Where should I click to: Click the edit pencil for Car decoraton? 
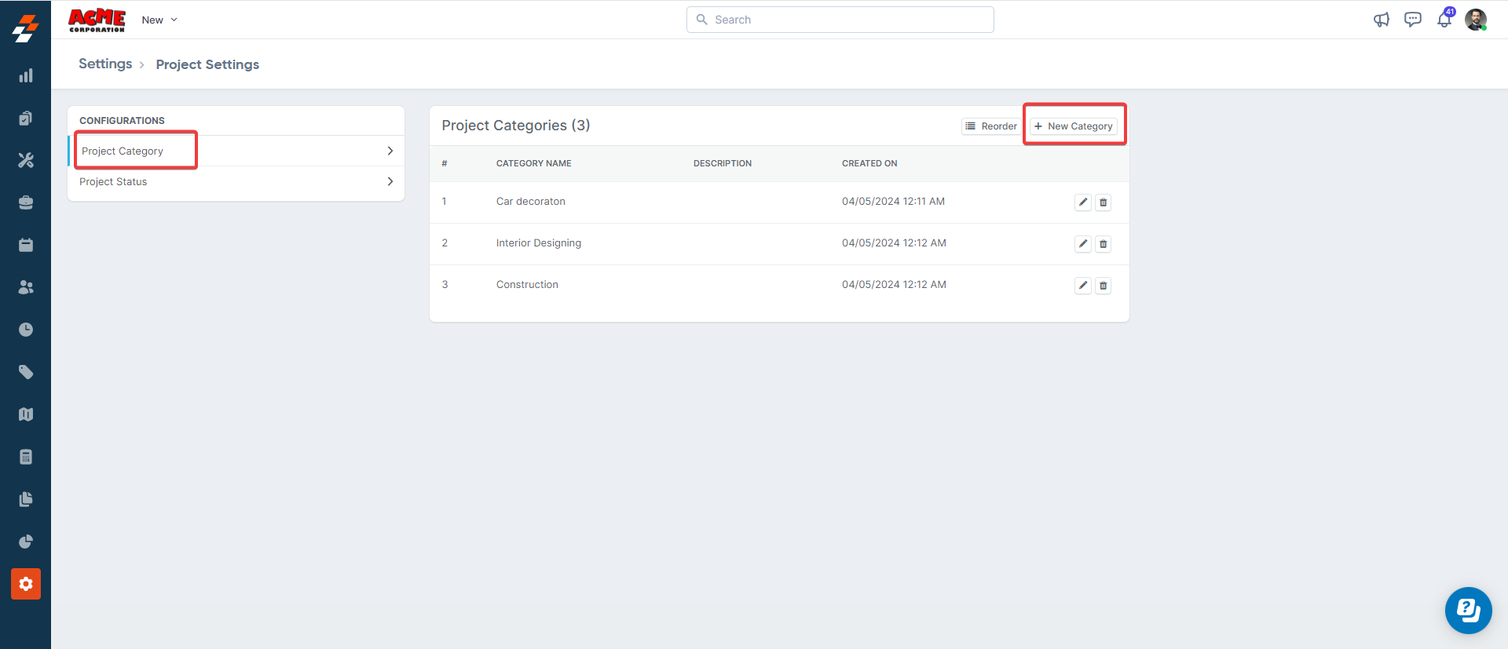click(x=1082, y=202)
